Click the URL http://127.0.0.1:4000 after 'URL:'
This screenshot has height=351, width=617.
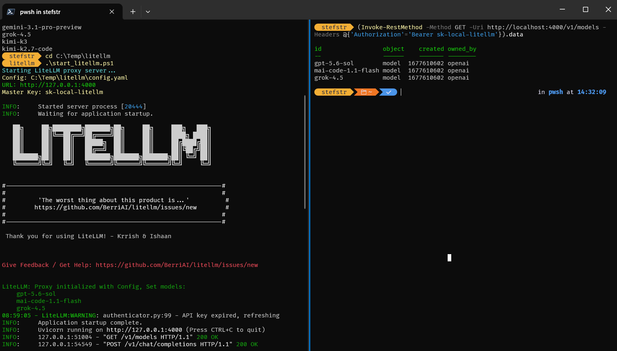(x=58, y=85)
